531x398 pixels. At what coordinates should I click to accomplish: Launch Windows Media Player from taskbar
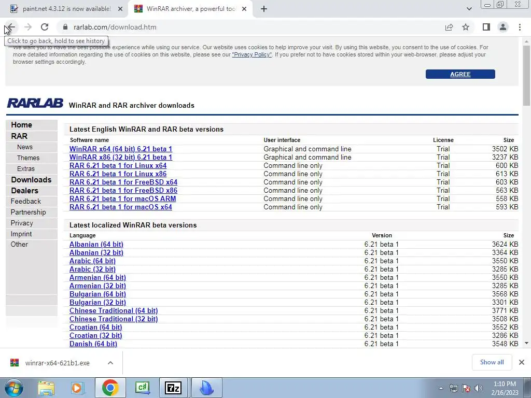click(77, 388)
